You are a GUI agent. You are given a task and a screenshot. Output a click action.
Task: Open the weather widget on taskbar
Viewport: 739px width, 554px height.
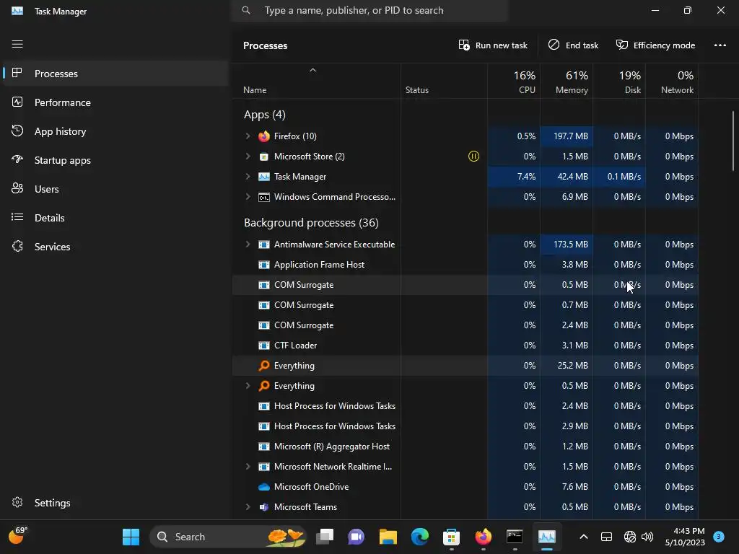[x=18, y=536]
